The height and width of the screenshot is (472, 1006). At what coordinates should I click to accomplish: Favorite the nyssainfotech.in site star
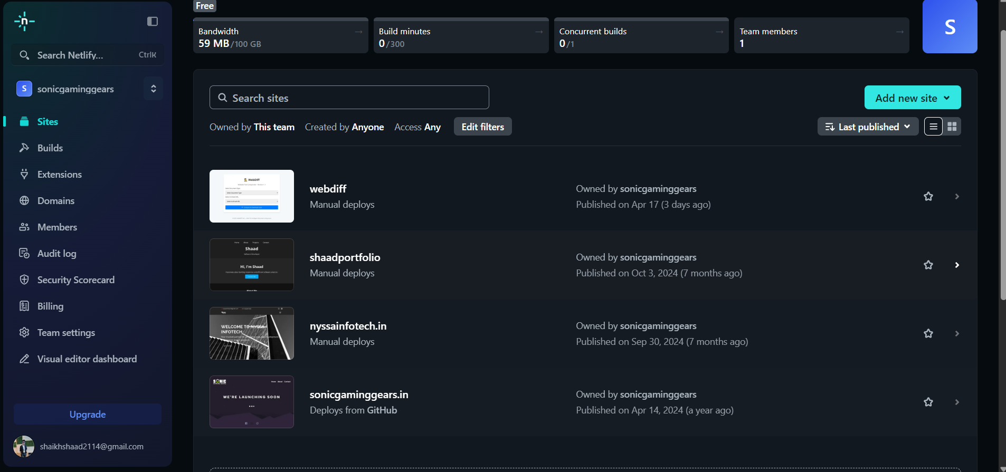click(928, 333)
